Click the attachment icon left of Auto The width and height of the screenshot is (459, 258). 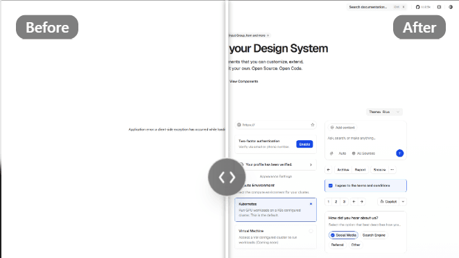point(331,153)
